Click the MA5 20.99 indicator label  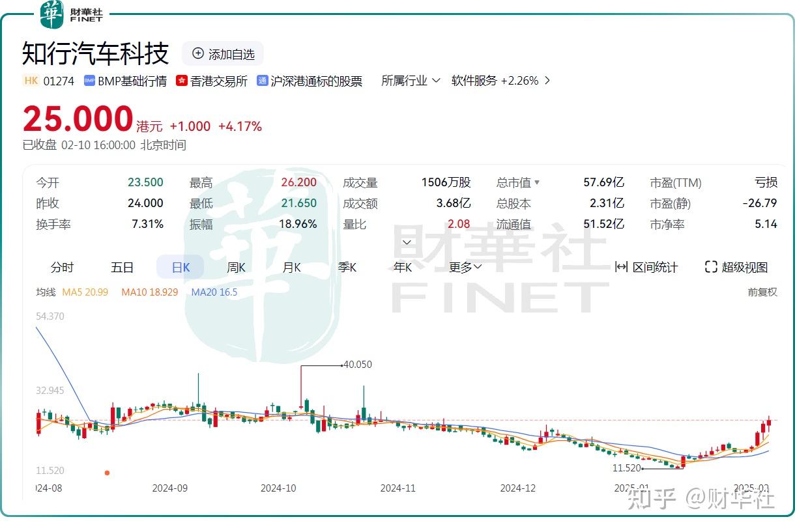click(85, 292)
